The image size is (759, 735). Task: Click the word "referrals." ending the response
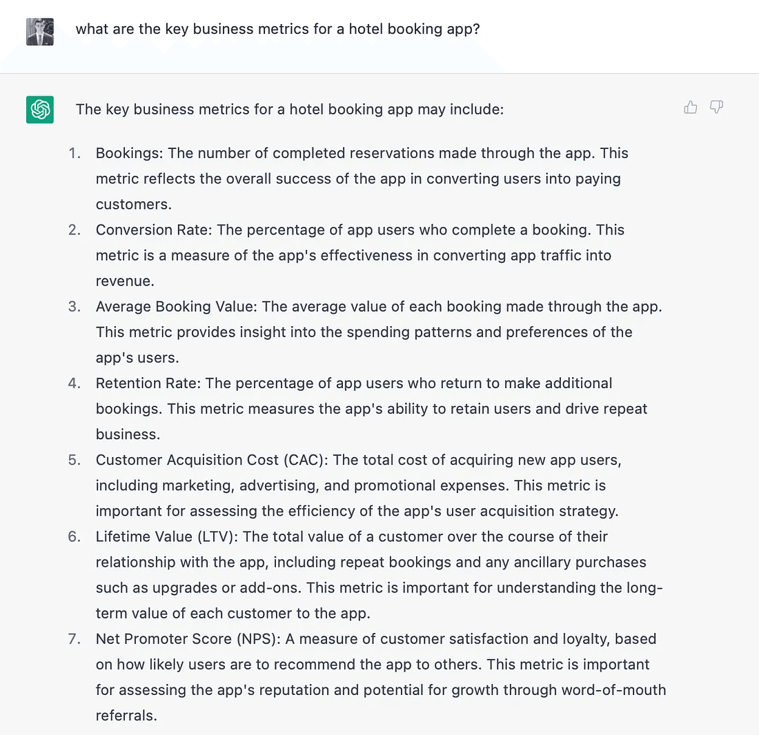click(x=126, y=716)
